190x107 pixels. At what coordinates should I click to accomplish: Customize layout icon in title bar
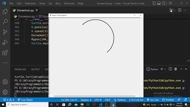[x=170, y=3]
